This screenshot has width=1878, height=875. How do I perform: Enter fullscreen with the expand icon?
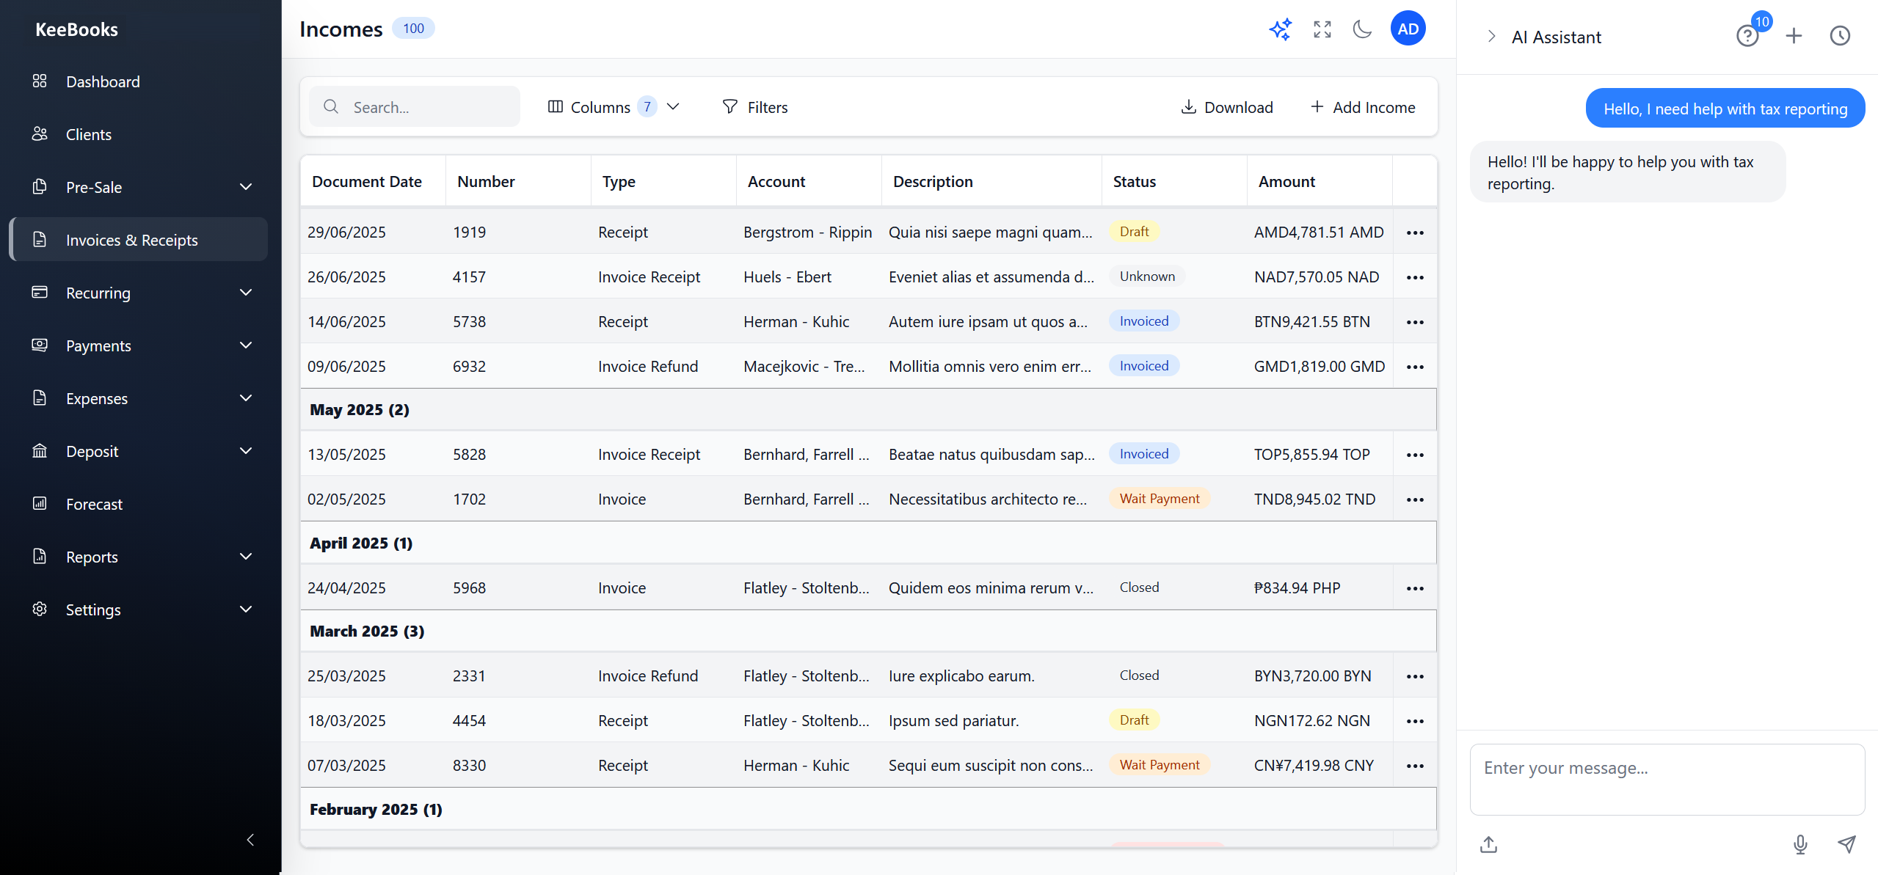click(x=1321, y=29)
